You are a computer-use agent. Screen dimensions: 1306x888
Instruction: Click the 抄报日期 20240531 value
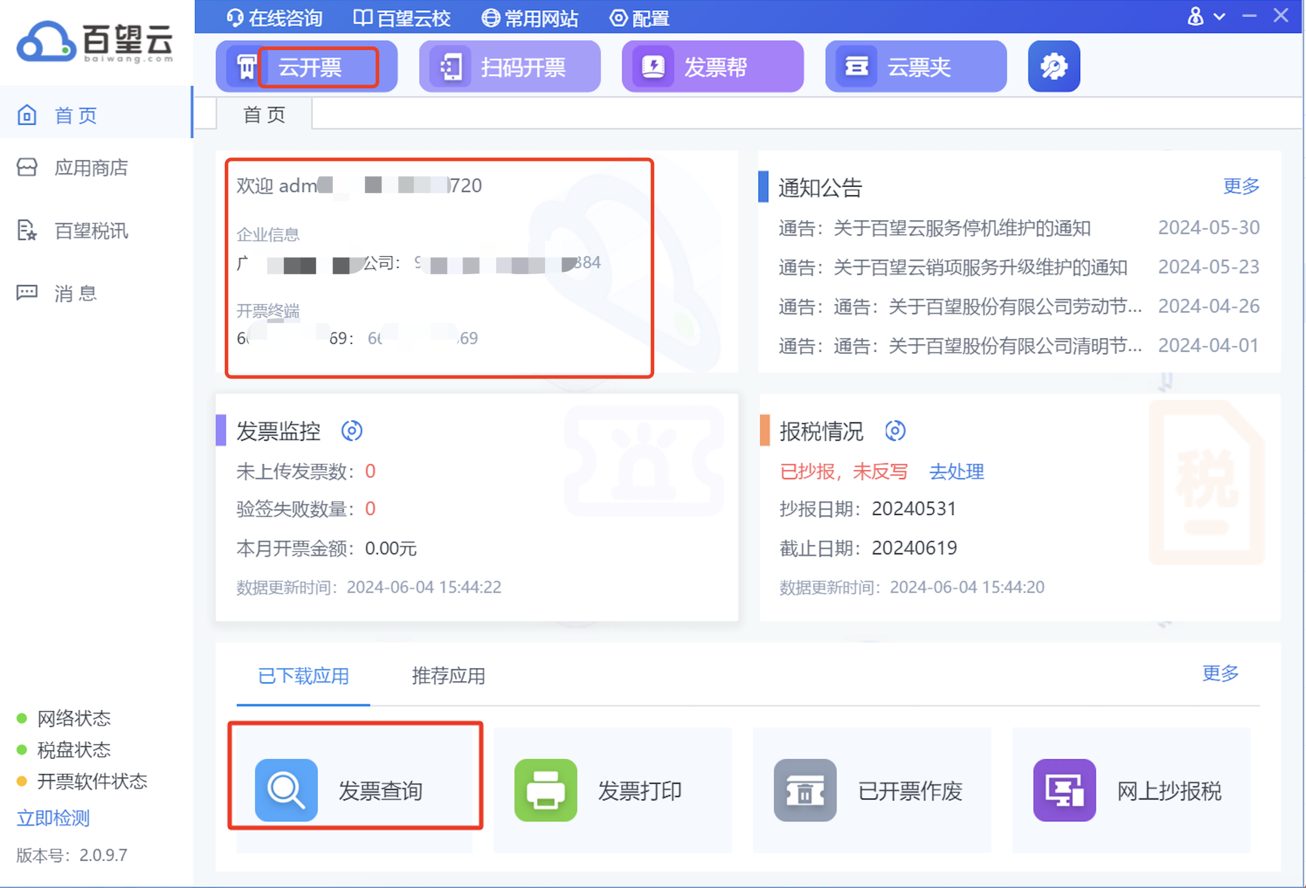914,508
